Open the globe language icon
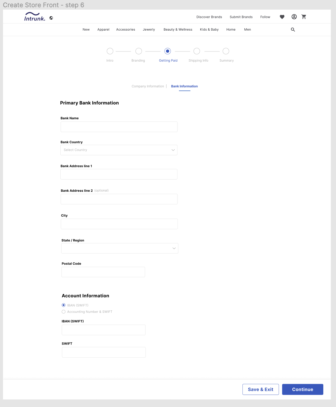 51,18
